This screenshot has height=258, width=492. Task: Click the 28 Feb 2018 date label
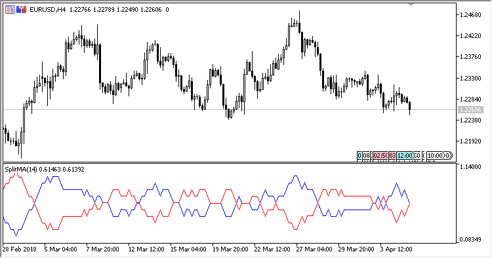point(20,249)
